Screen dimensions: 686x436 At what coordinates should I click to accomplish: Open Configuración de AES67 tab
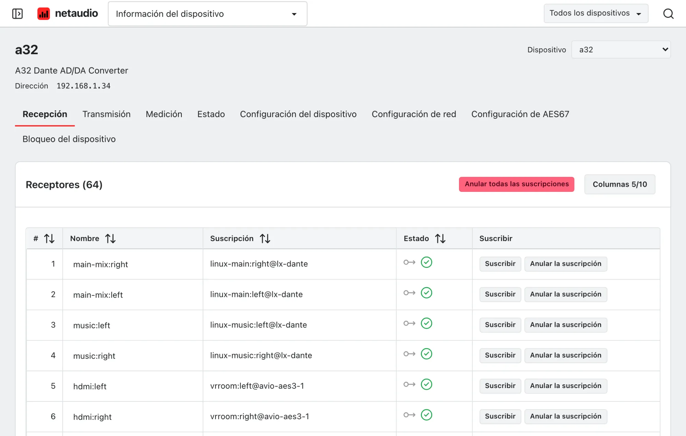tap(520, 114)
